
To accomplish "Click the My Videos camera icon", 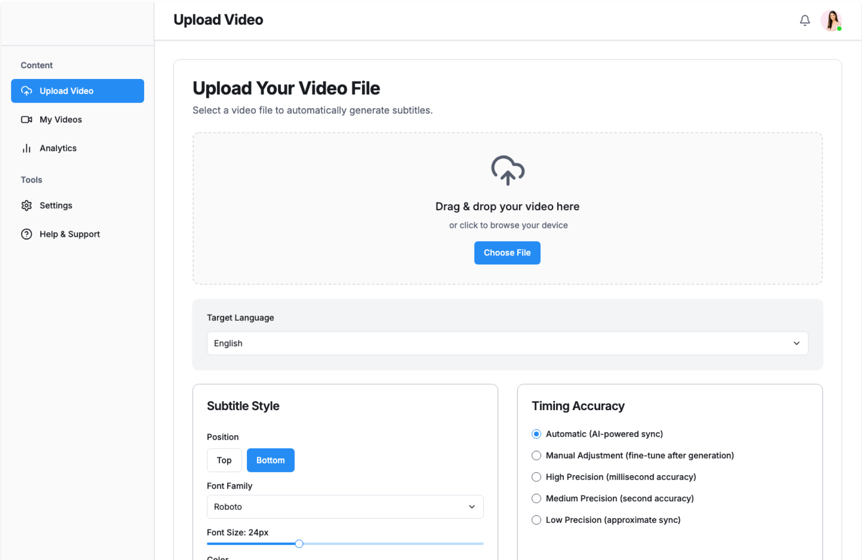I will (x=26, y=119).
